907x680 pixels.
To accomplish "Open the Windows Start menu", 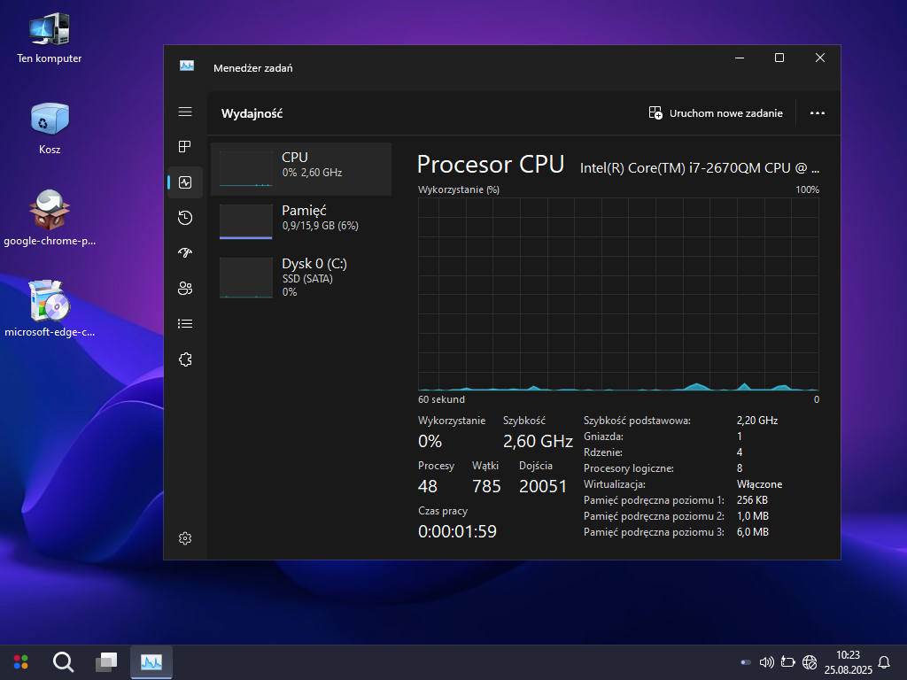I will point(20,661).
